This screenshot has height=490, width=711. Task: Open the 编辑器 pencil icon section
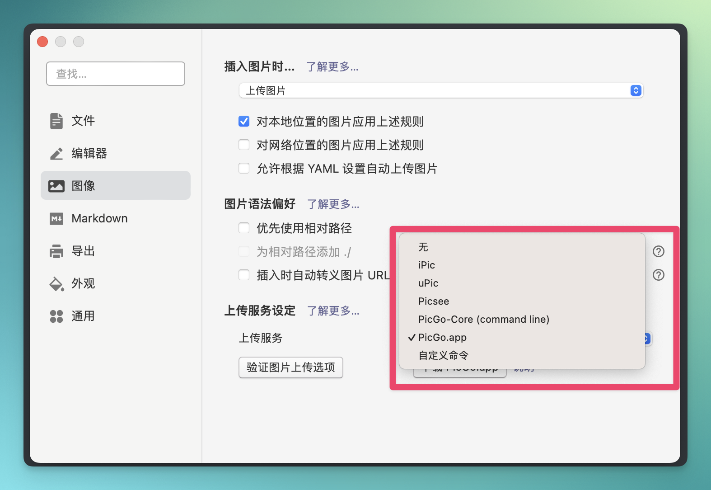click(x=56, y=154)
